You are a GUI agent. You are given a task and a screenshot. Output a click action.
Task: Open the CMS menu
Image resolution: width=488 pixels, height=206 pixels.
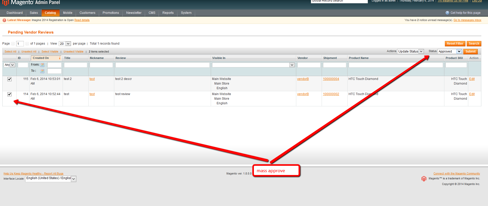[x=152, y=13]
